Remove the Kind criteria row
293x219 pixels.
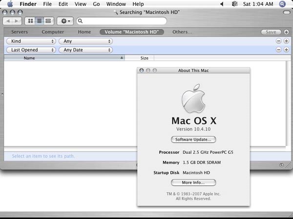coord(279,41)
